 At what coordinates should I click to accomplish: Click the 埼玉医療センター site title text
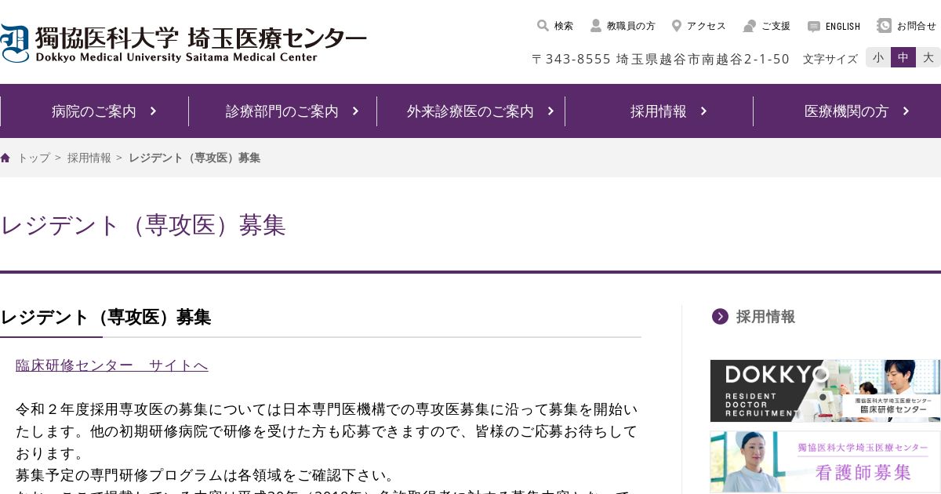pyautogui.click(x=277, y=38)
